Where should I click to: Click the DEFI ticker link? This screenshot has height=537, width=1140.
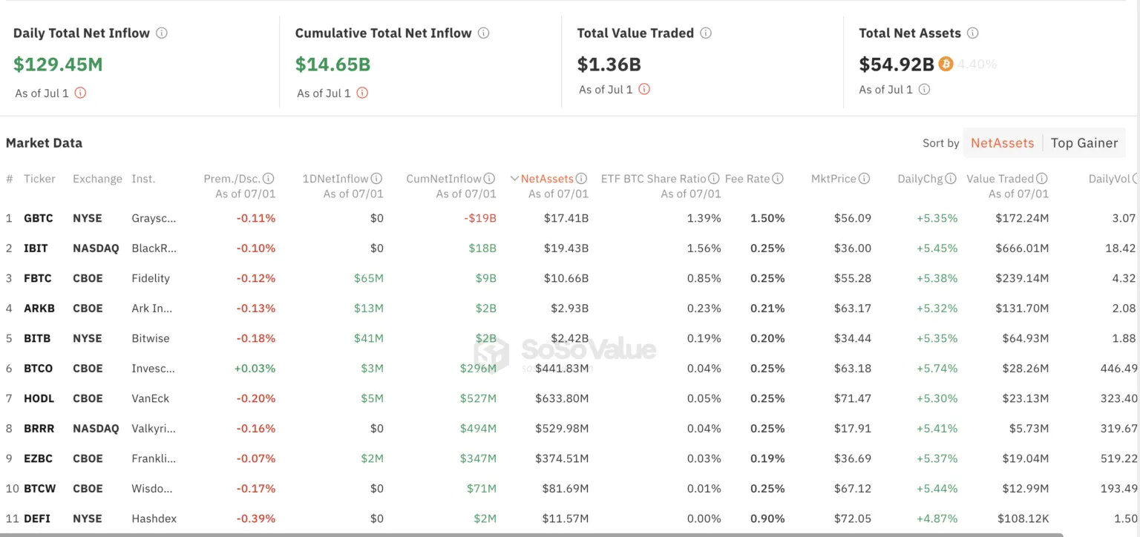tap(37, 519)
